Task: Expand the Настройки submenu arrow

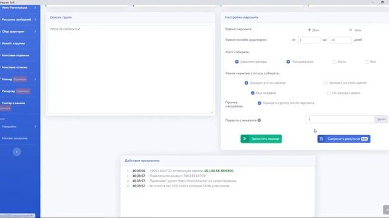Action: [35, 127]
